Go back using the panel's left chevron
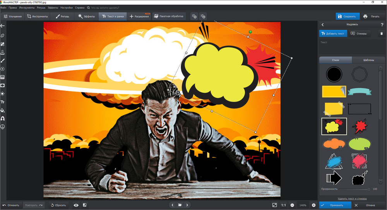Viewport: 387px width, 210px height. (x=323, y=25)
